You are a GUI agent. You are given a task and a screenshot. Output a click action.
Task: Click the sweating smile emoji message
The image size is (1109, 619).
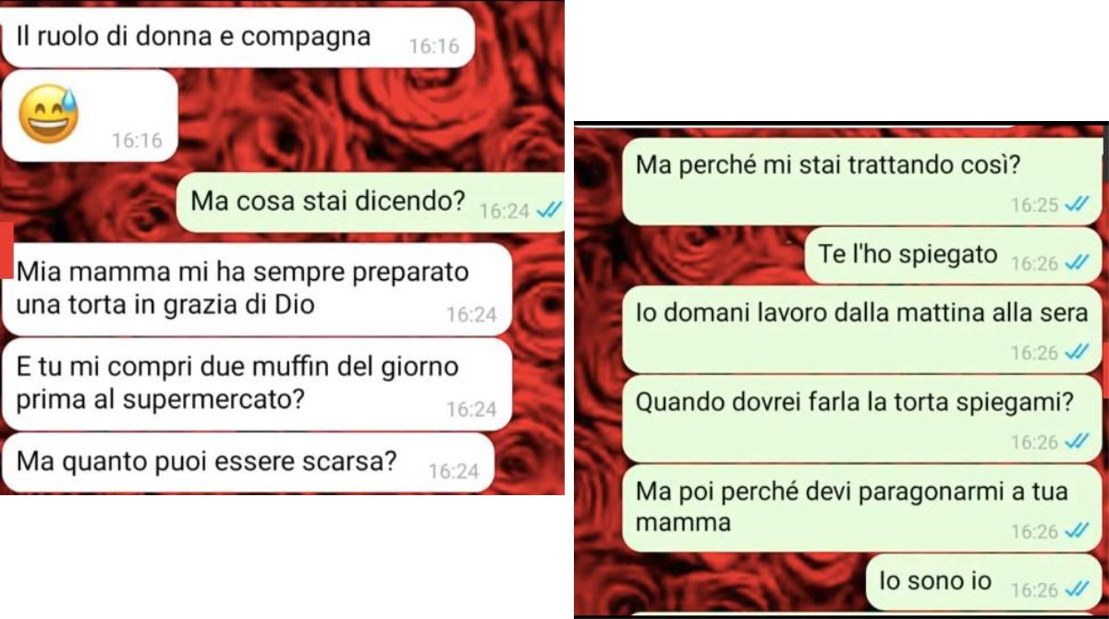[90, 115]
